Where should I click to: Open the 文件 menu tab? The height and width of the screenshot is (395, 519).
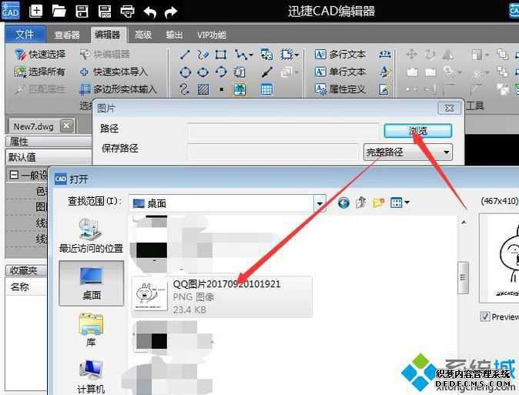point(25,34)
